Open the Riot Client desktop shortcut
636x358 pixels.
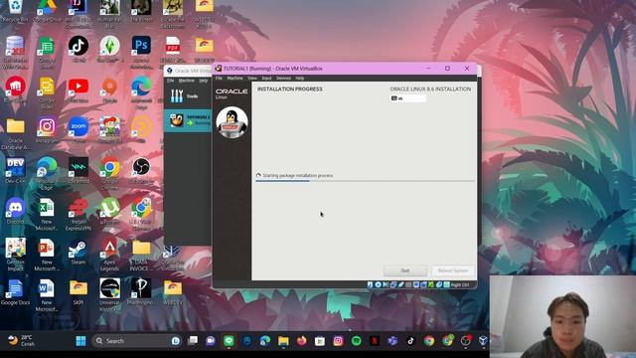pyautogui.click(x=16, y=90)
